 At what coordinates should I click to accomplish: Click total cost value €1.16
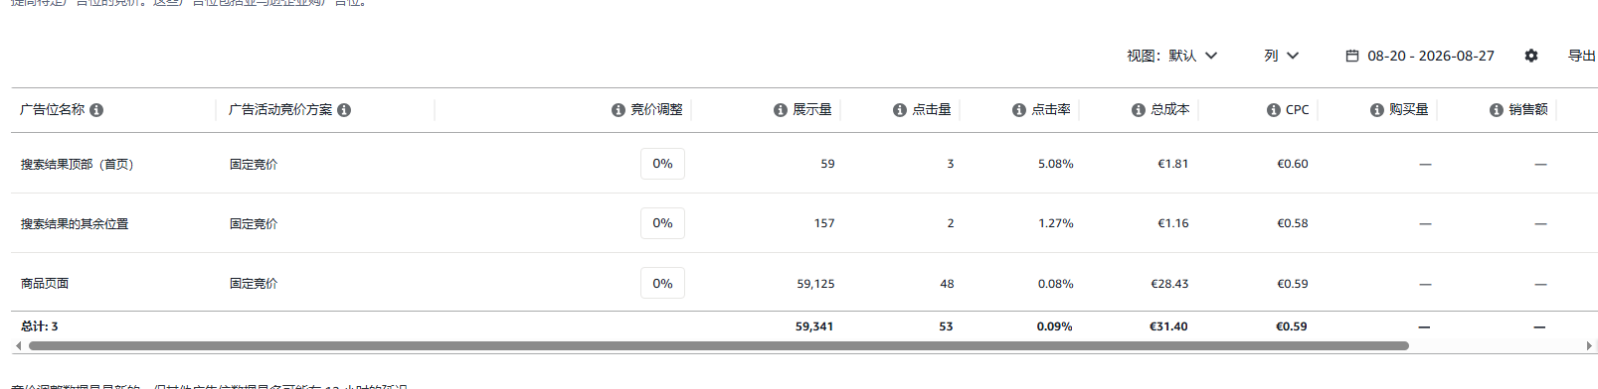[1172, 223]
